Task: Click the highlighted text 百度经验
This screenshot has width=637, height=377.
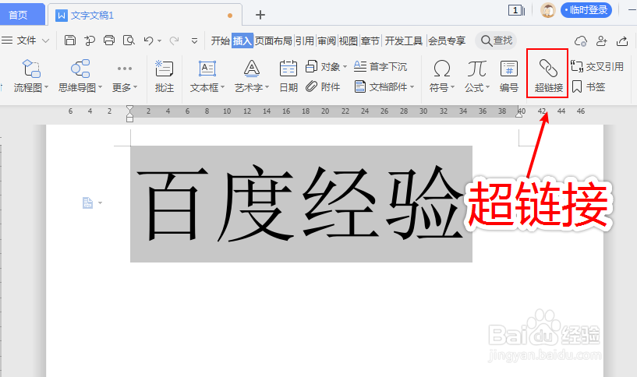Action: coord(301,204)
